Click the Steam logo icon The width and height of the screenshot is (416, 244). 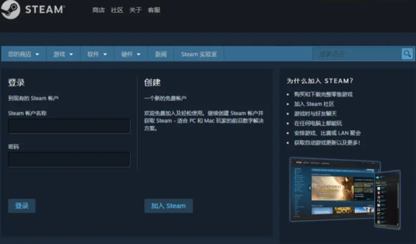tap(10, 9)
